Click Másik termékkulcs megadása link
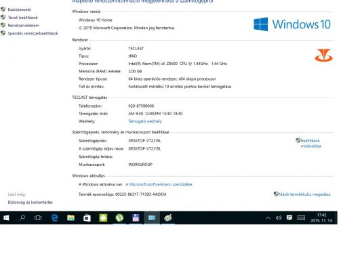The image size is (339, 254). (304, 194)
